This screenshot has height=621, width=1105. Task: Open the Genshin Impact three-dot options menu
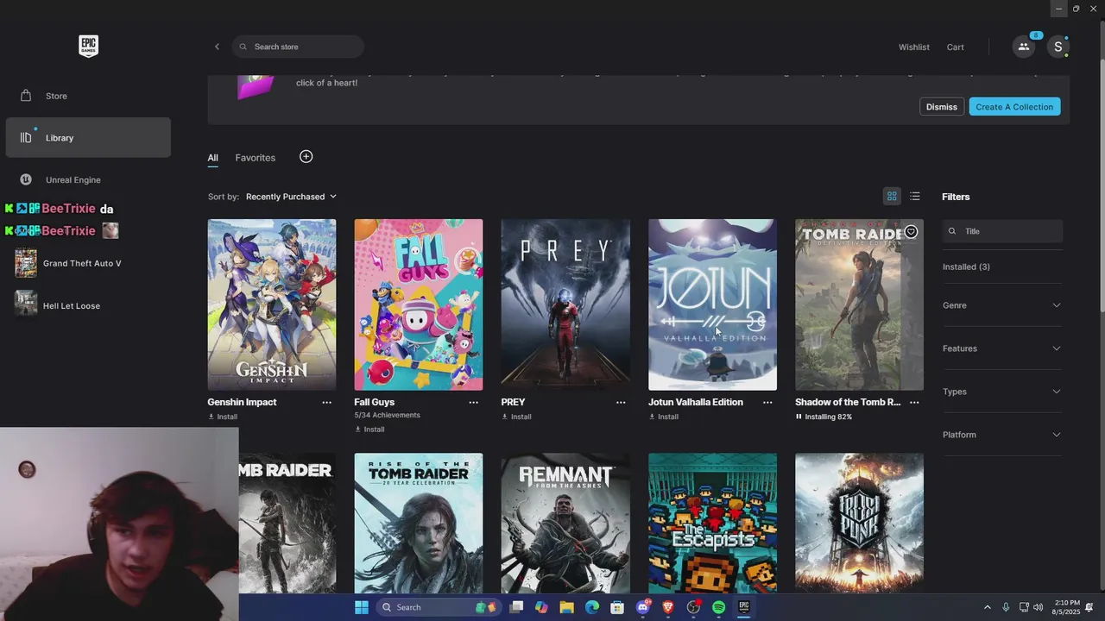326,403
